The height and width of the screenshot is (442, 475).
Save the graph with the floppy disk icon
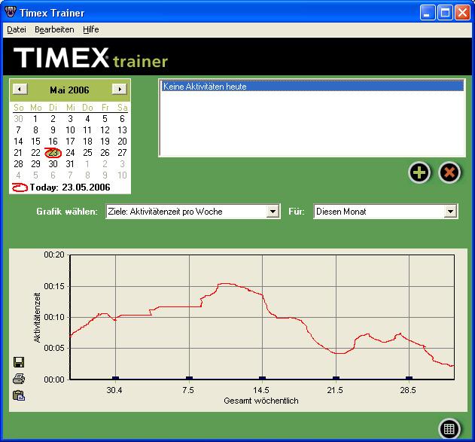tap(19, 362)
